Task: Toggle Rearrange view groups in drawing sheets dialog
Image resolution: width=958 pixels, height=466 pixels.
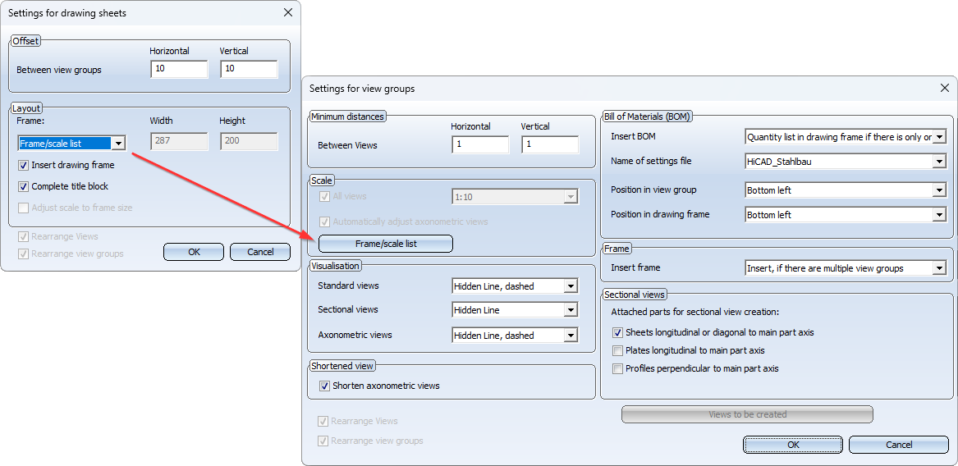Action: tap(23, 254)
